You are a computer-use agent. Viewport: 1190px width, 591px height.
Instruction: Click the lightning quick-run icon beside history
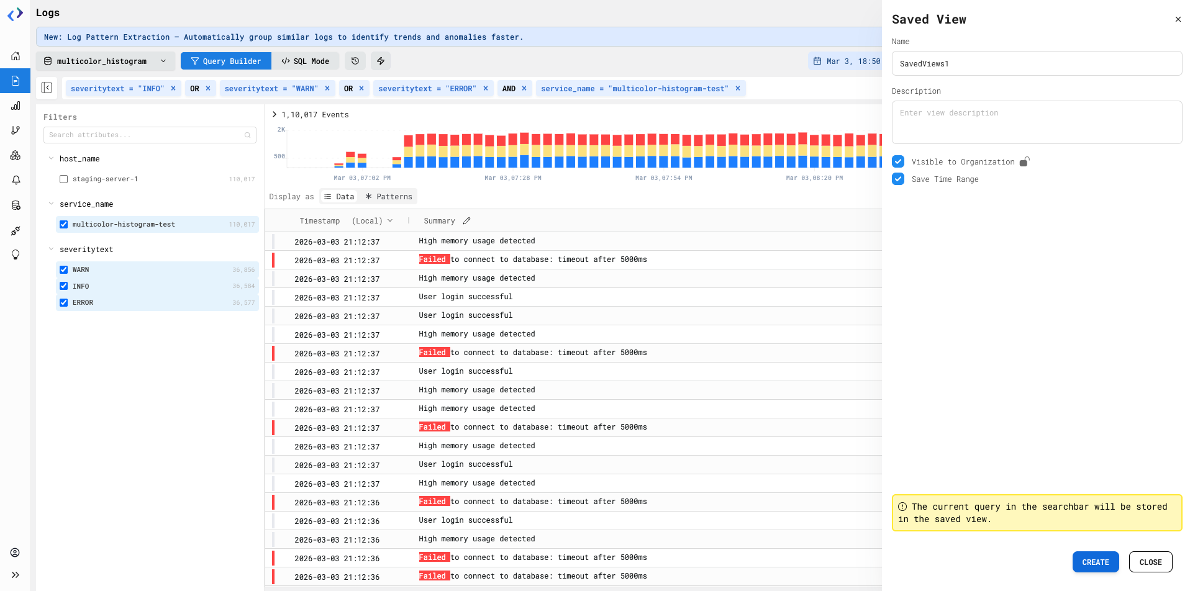(380, 61)
